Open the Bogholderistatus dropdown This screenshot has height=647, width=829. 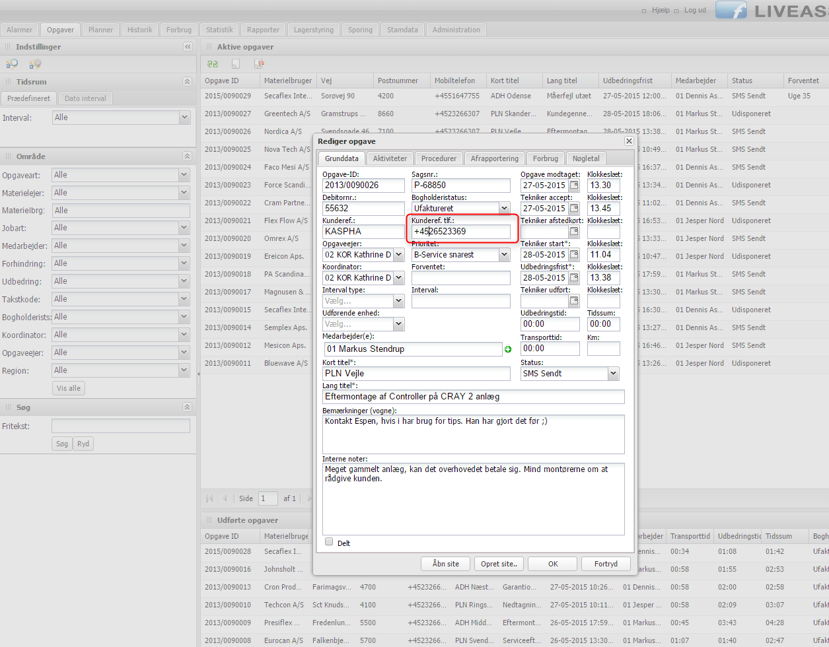(x=505, y=208)
